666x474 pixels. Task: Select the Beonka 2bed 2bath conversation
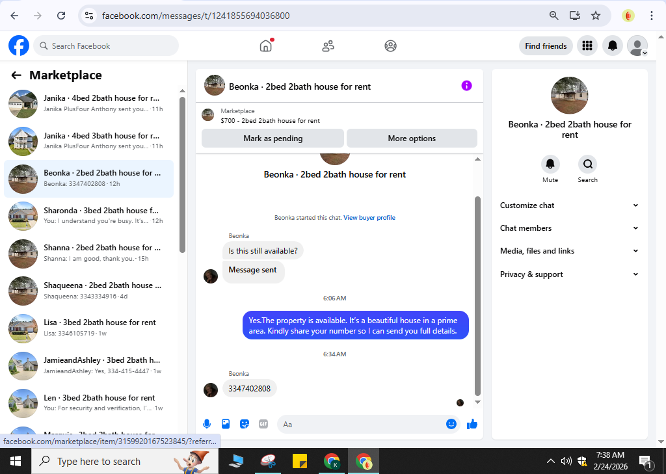click(x=88, y=178)
